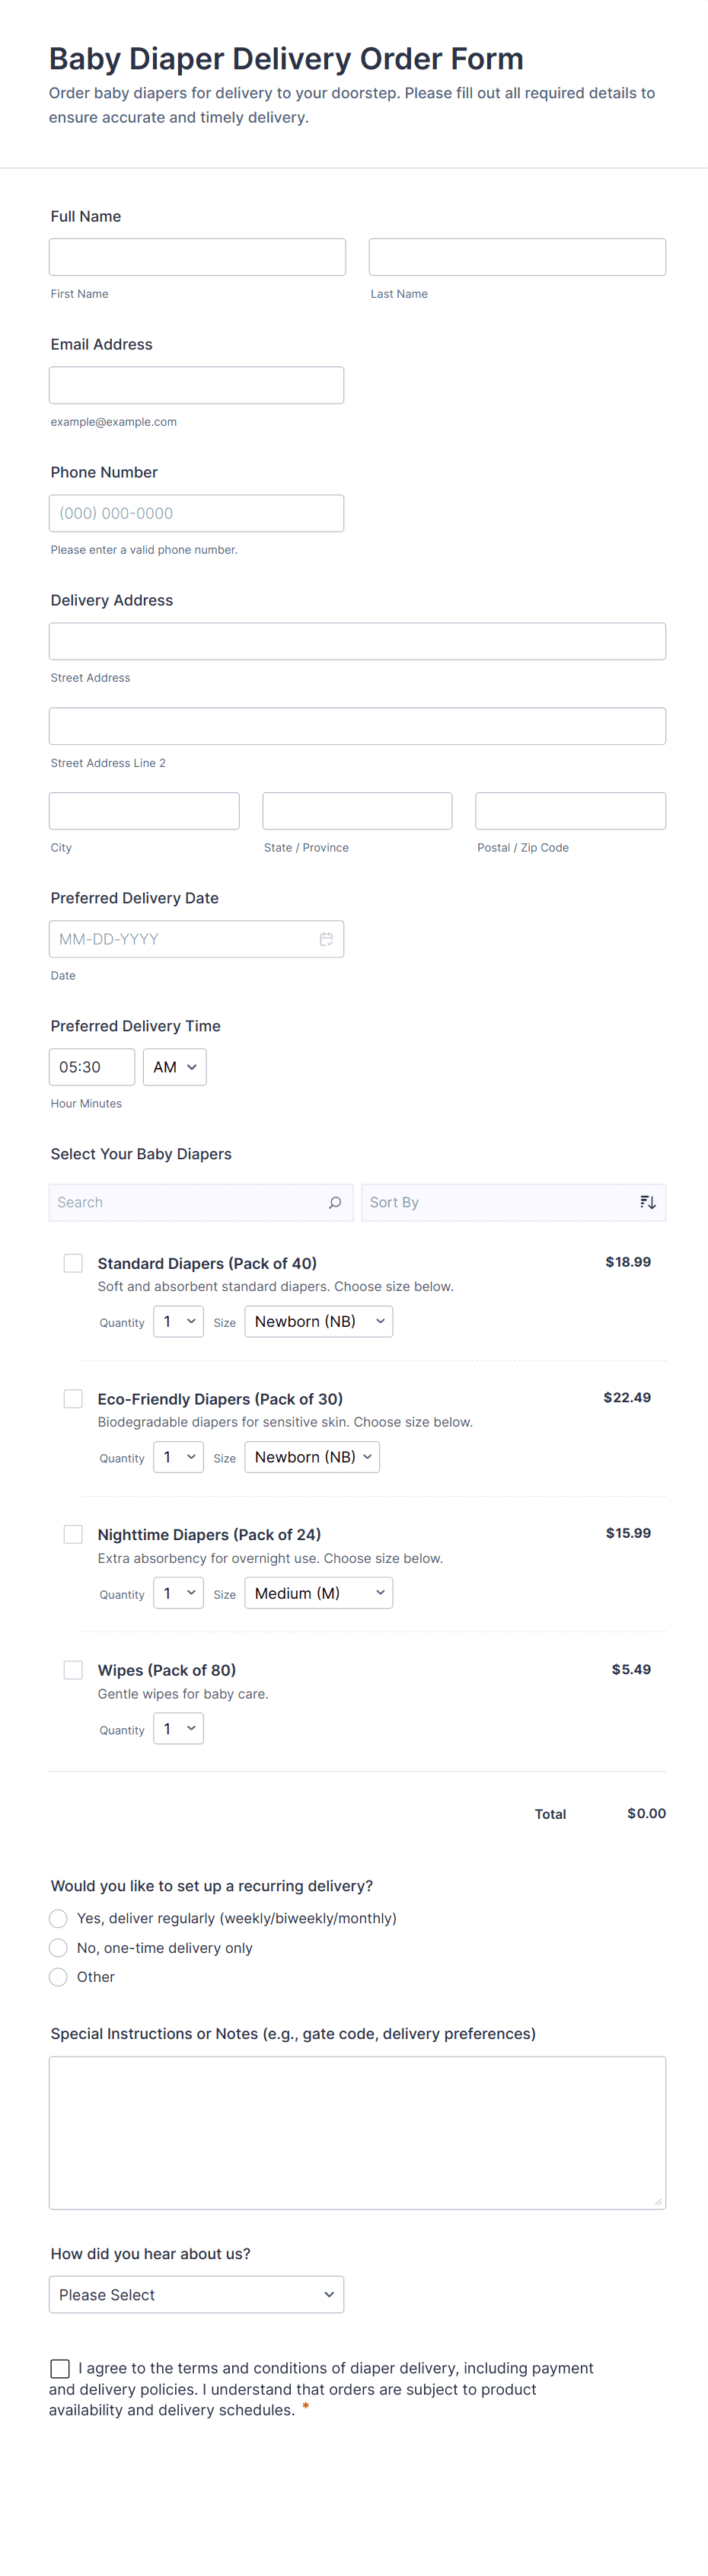The image size is (708, 2576).
Task: Click the Special Instructions text area
Action: pos(357,2132)
